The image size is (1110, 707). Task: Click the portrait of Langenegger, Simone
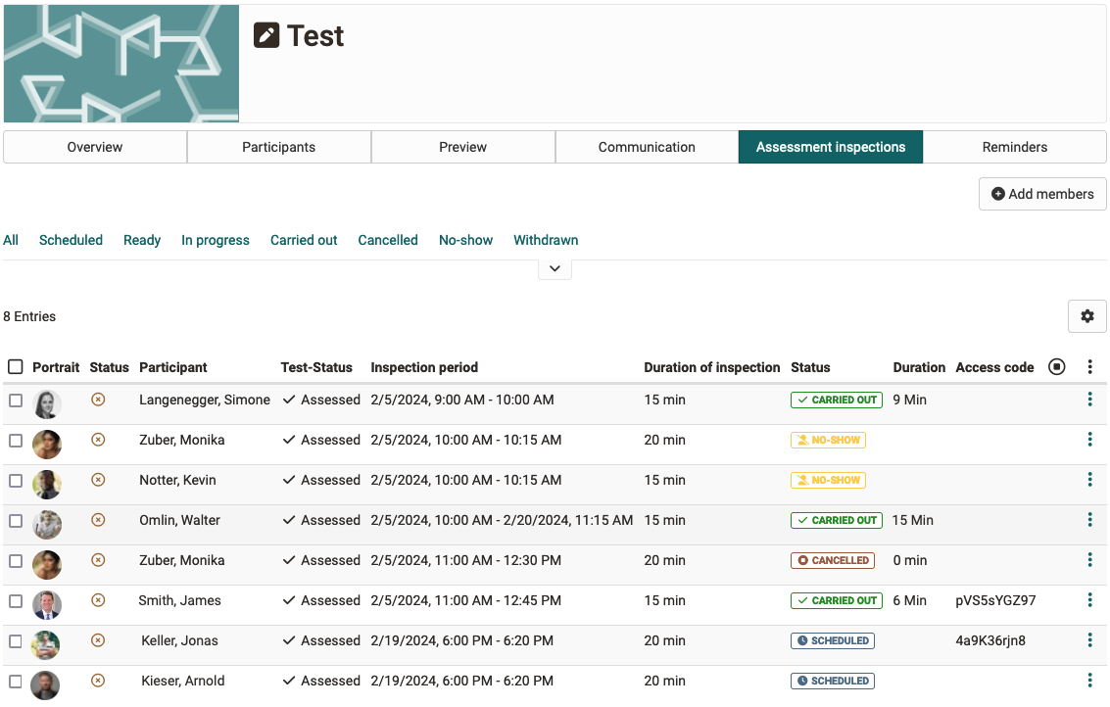point(47,404)
